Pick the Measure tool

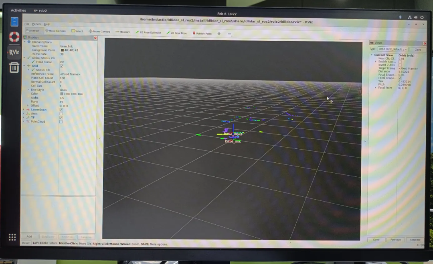pyautogui.click(x=123, y=32)
